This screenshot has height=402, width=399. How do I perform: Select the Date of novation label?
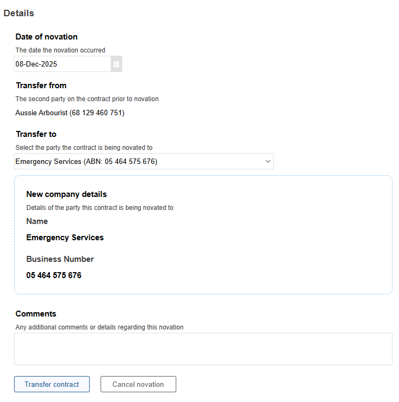click(46, 37)
